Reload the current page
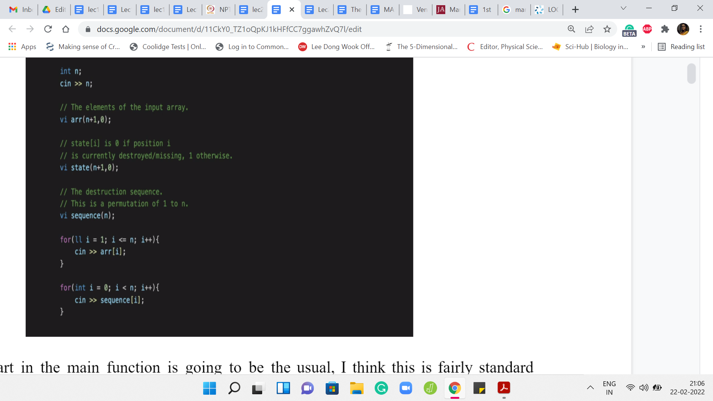Screen dimensions: 713x401 [x=48, y=29]
